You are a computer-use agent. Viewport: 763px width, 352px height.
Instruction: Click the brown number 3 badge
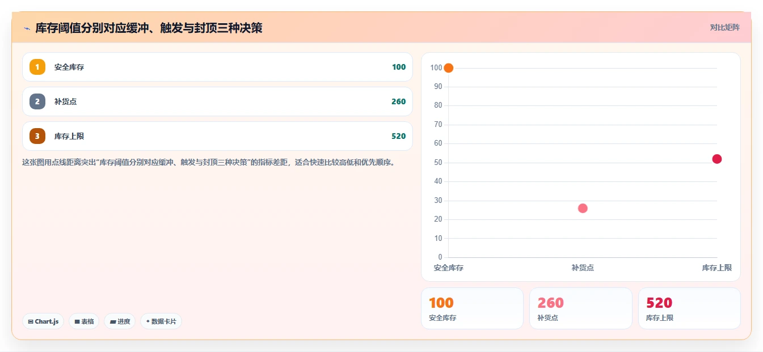pos(37,136)
